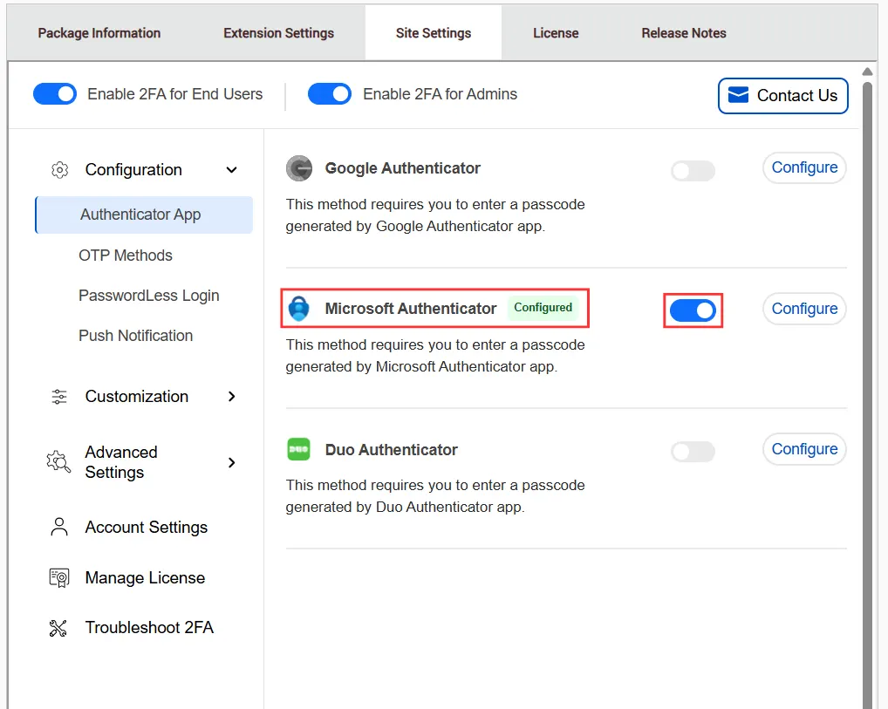The image size is (888, 709).
Task: Switch to the License tab
Action: [556, 32]
